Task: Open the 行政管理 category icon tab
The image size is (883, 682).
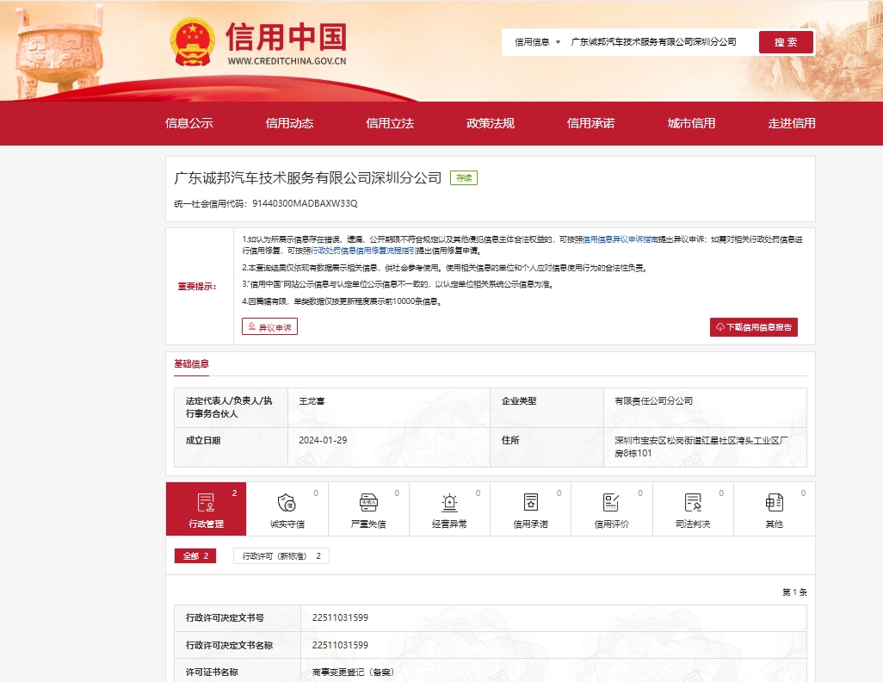Action: pyautogui.click(x=206, y=509)
